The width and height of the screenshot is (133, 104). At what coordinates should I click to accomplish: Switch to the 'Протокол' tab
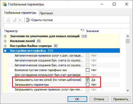click(x=46, y=13)
